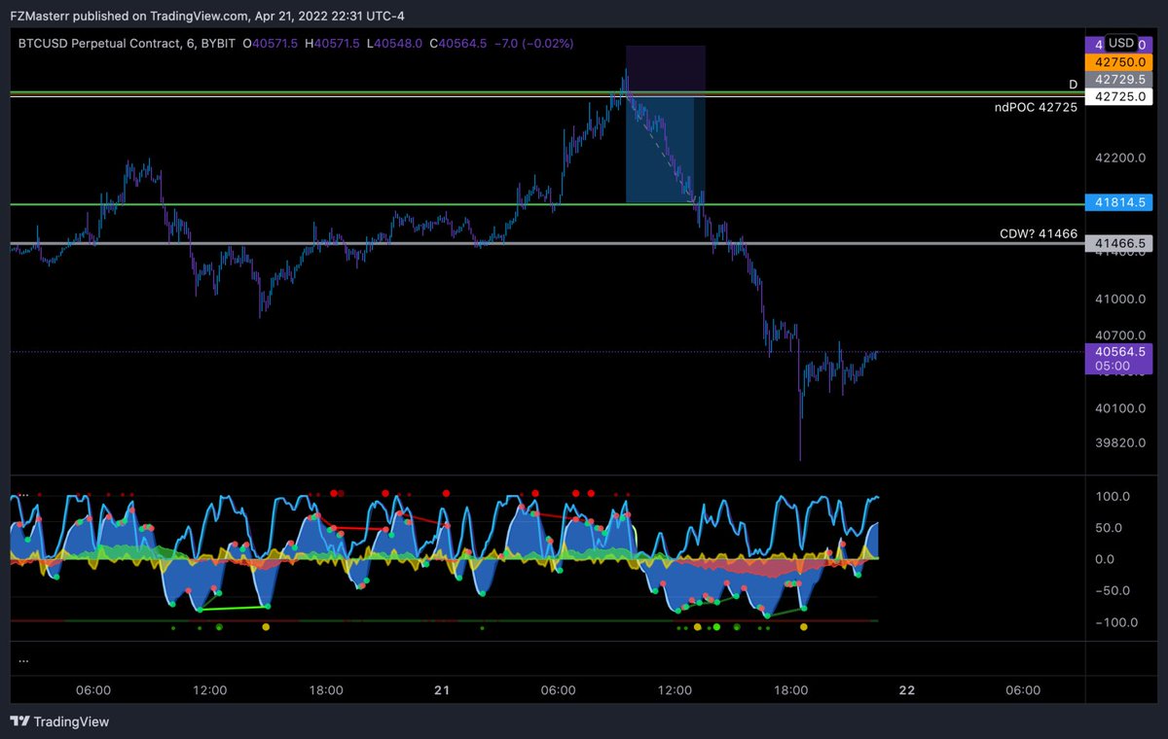Click the '22' date label on time axis
Image resolution: width=1168 pixels, height=739 pixels.
click(906, 690)
